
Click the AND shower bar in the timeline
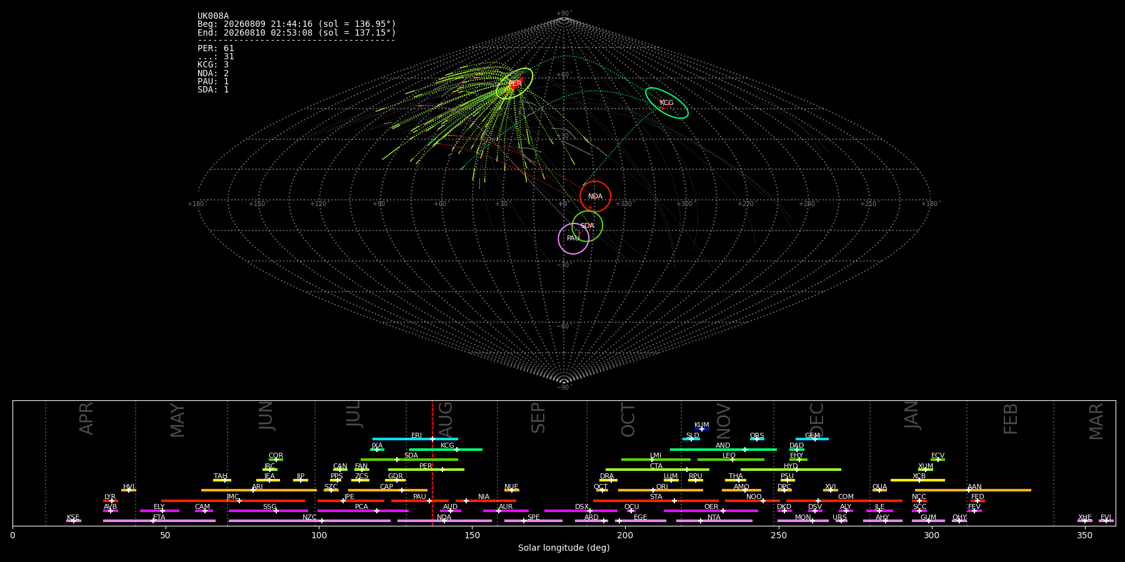[723, 449]
